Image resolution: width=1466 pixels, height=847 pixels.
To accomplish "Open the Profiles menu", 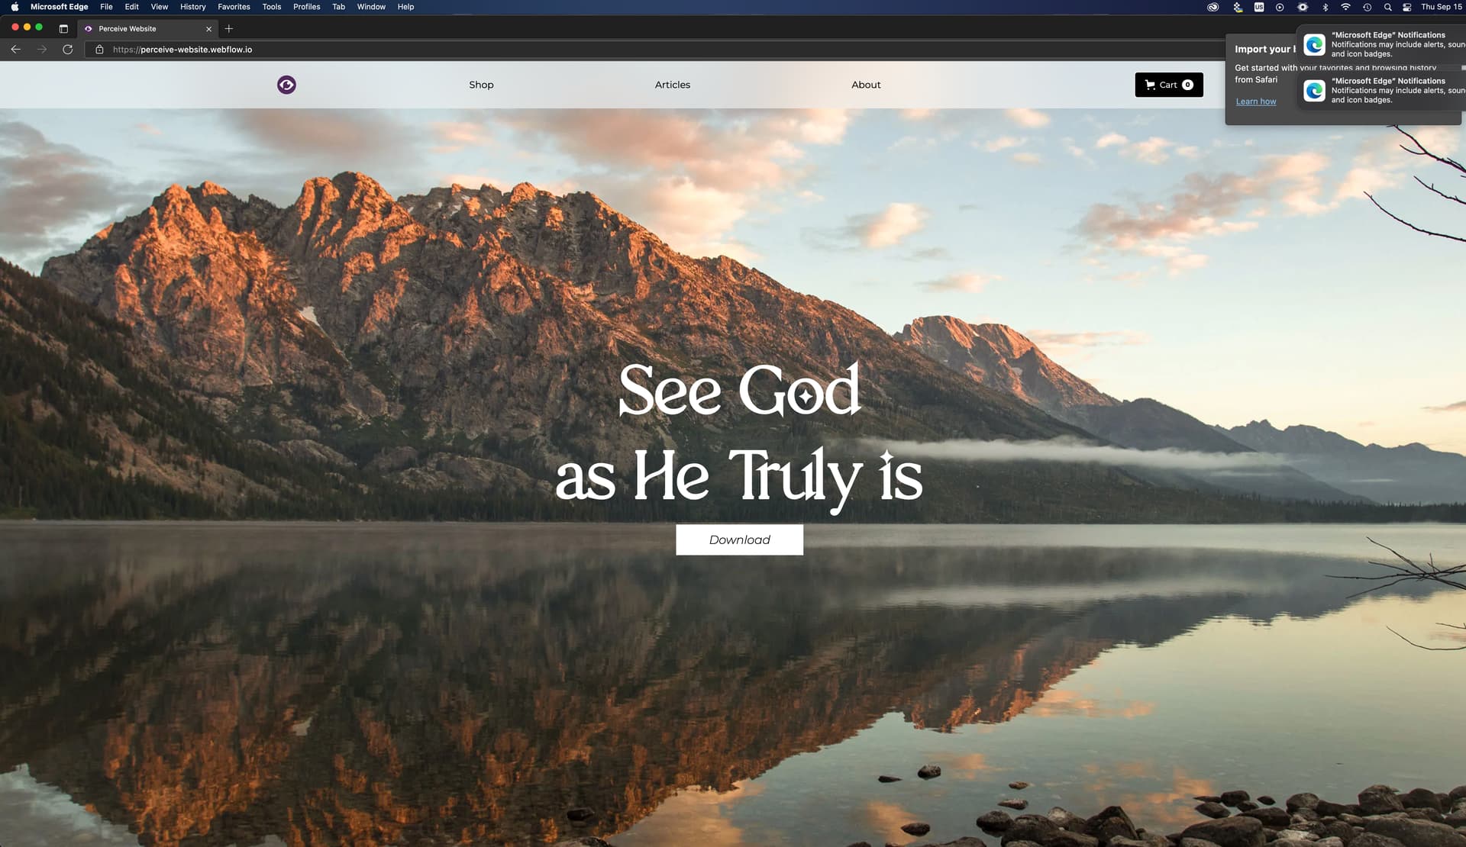I will pos(306,7).
